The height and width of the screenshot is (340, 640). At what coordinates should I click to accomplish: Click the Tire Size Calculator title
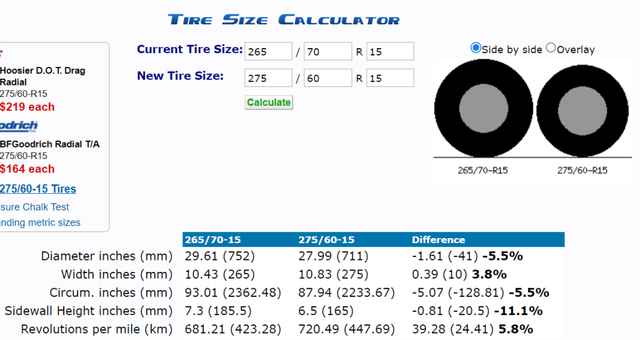(x=284, y=19)
